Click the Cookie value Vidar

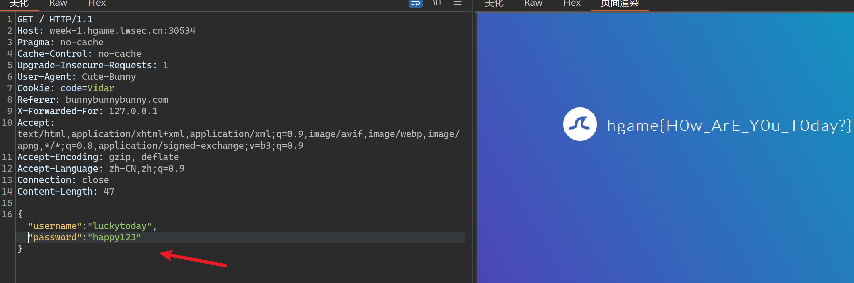point(101,88)
